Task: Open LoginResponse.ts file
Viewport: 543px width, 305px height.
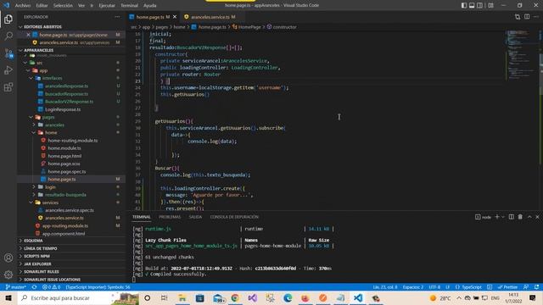Action: 63,109
